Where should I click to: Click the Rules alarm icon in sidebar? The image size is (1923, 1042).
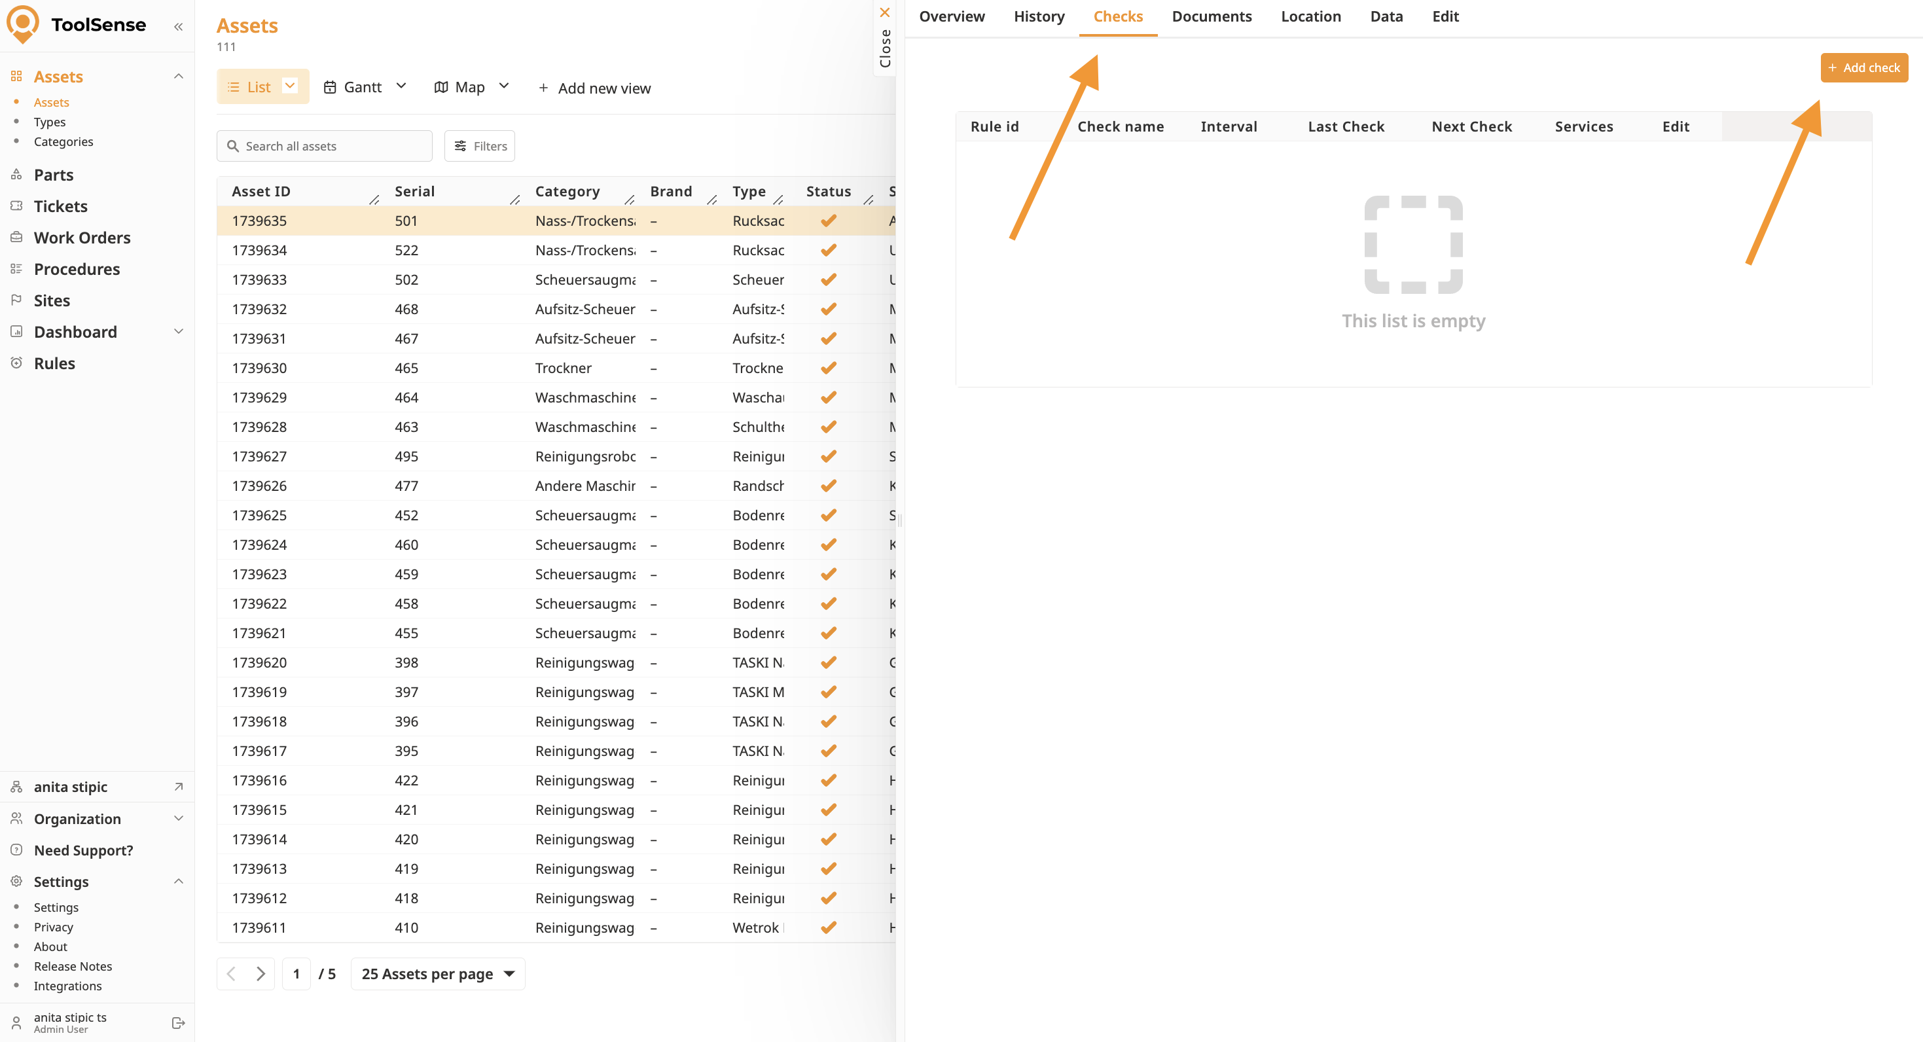pos(16,363)
